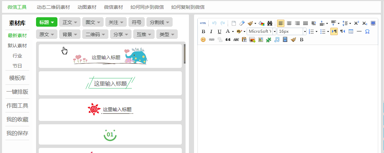384x153 pixels.
Task: Open 我的保存 in sidebar
Action: 17,133
